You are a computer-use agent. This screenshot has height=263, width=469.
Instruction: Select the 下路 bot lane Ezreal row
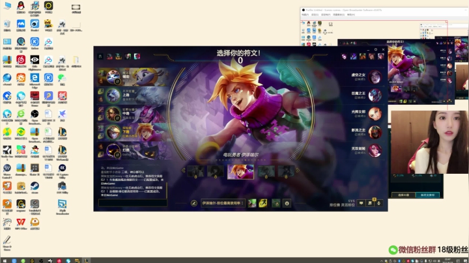click(132, 131)
